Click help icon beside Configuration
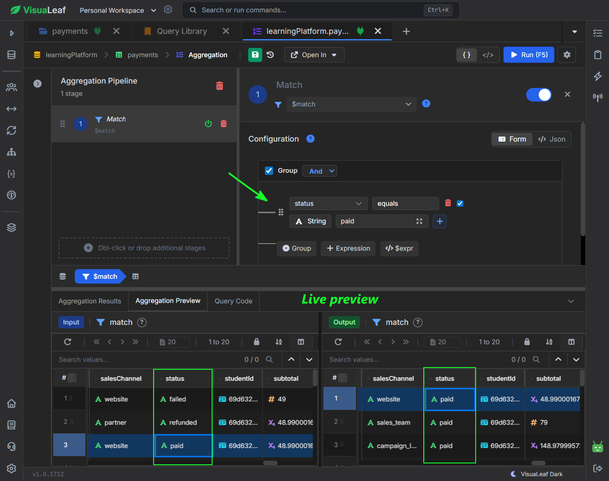 [x=310, y=138]
